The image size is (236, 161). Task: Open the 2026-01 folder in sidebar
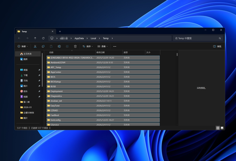(28, 107)
